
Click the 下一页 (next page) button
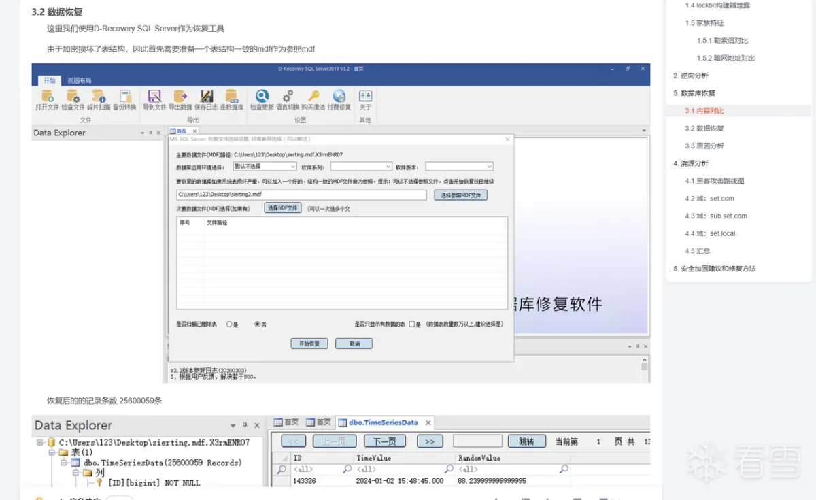pyautogui.click(x=385, y=441)
